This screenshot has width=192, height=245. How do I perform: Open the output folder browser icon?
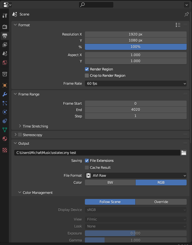click(183, 153)
